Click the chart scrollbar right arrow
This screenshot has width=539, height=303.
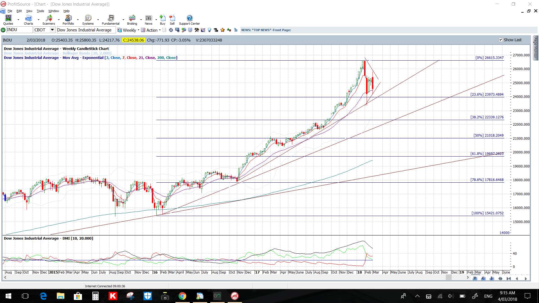[x=468, y=277]
